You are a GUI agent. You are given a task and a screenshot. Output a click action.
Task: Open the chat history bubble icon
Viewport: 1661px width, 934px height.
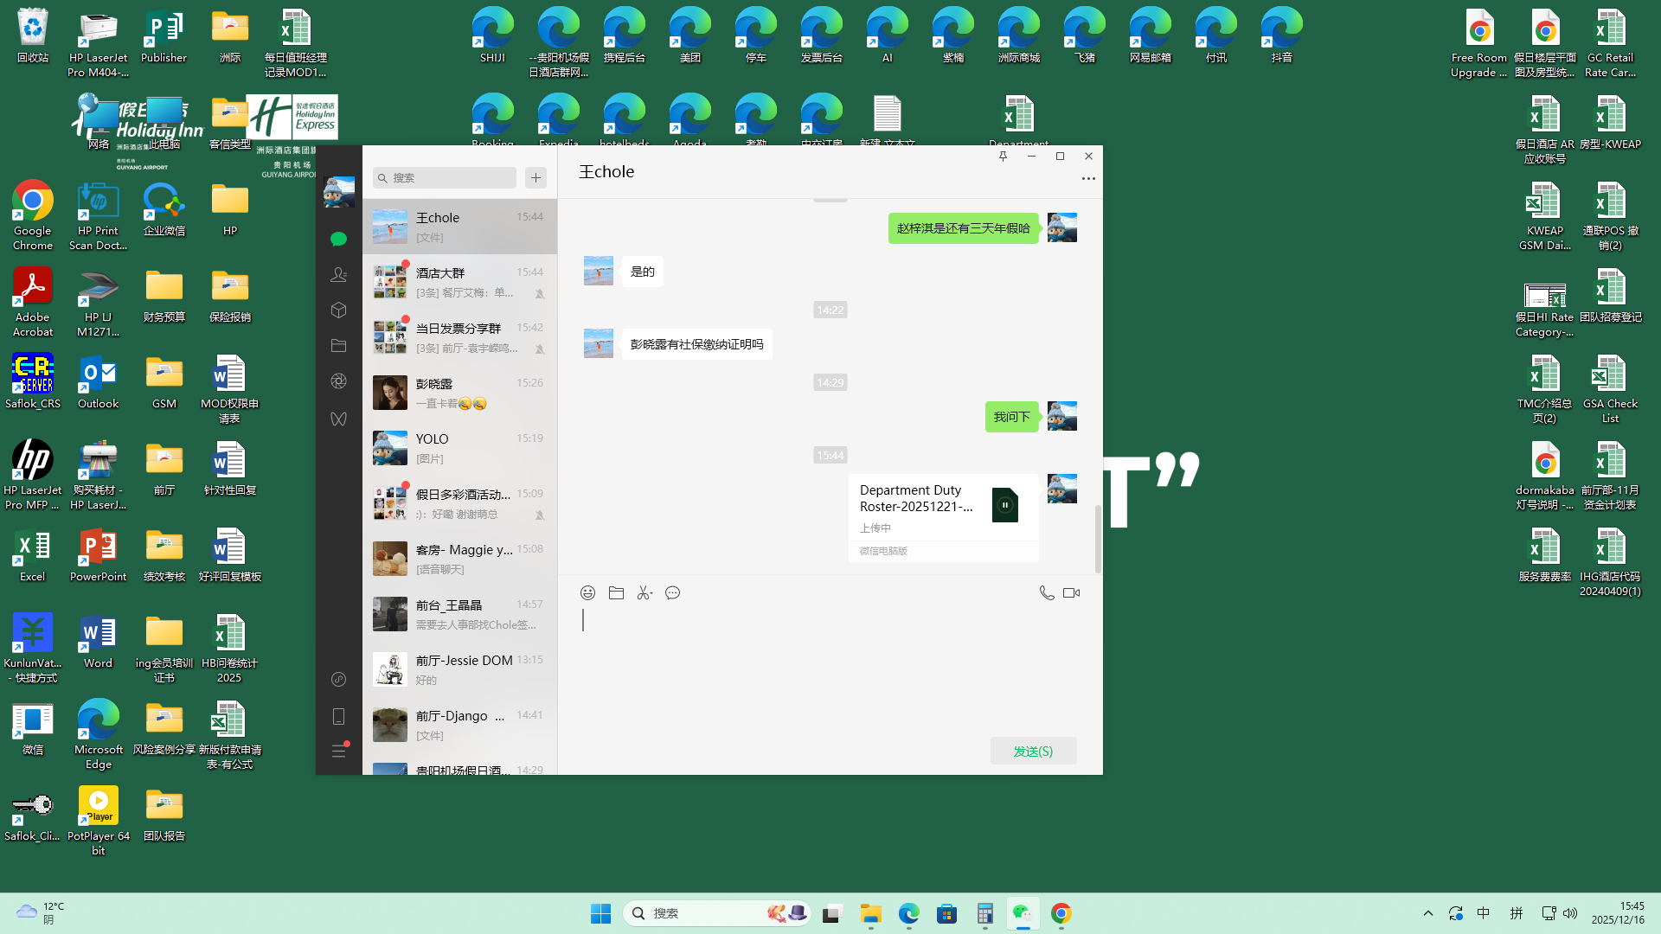point(672,593)
